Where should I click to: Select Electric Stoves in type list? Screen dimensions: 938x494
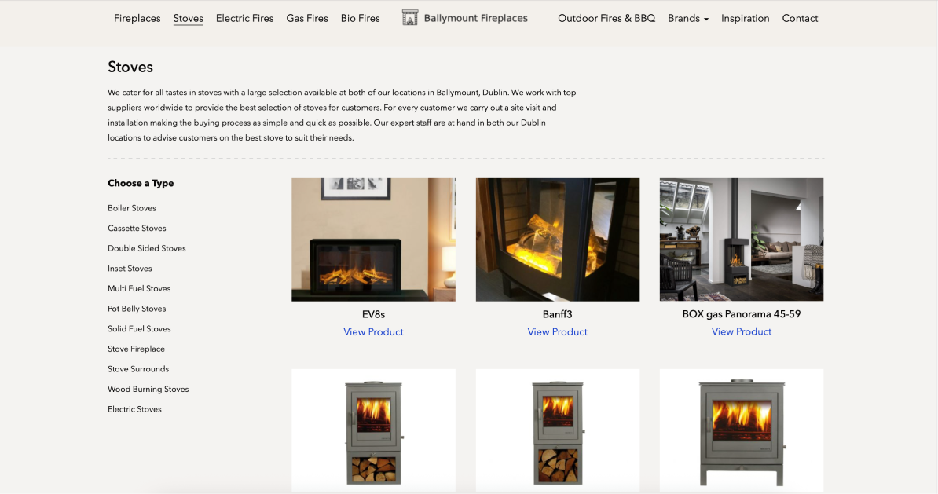(134, 409)
